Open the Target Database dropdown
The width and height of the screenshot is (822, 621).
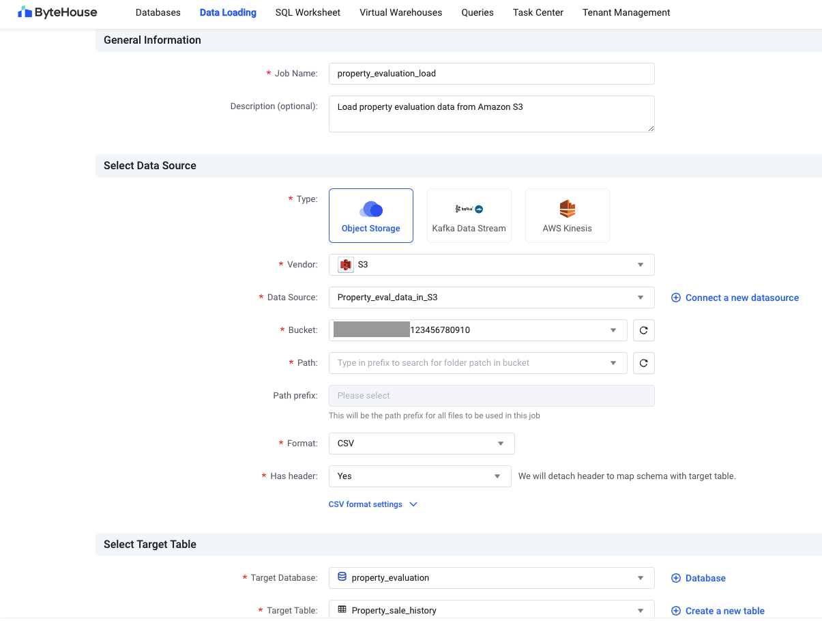pos(491,578)
